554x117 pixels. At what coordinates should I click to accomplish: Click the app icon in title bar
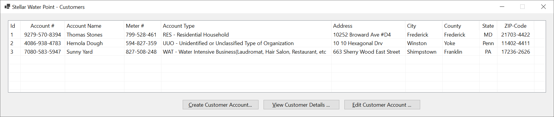pos(7,6)
